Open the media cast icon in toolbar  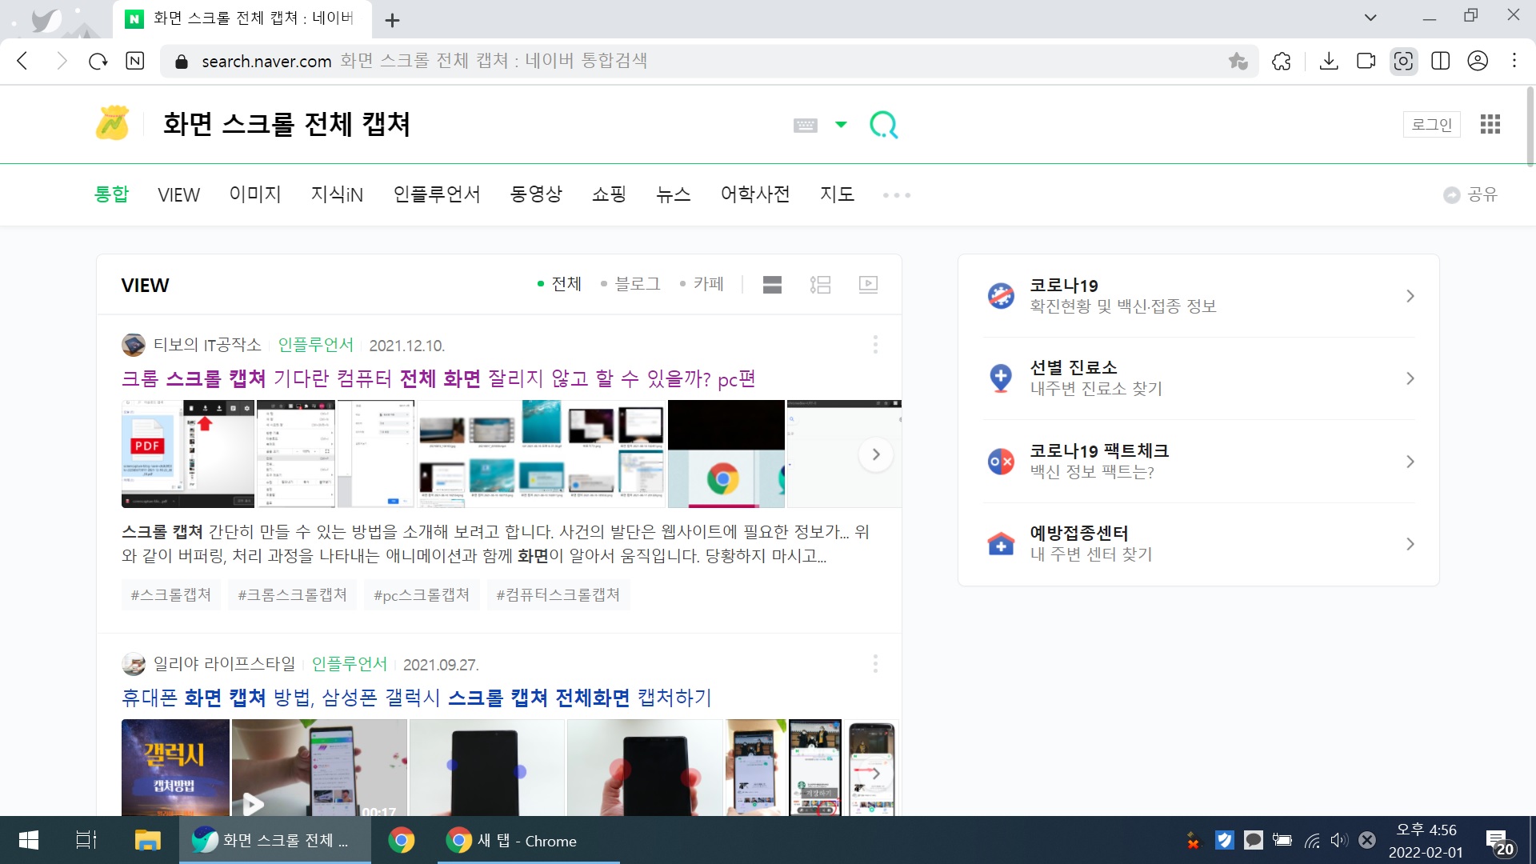point(1366,61)
